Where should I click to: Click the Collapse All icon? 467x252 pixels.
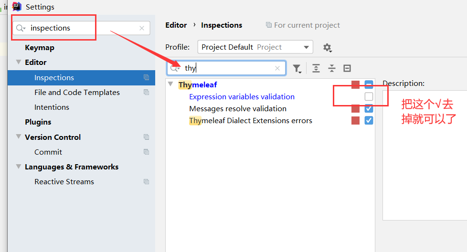(332, 68)
